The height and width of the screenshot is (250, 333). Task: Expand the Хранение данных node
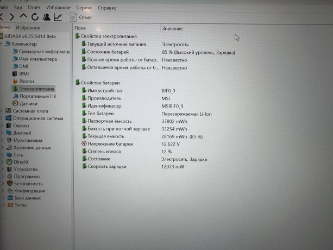click(2, 147)
